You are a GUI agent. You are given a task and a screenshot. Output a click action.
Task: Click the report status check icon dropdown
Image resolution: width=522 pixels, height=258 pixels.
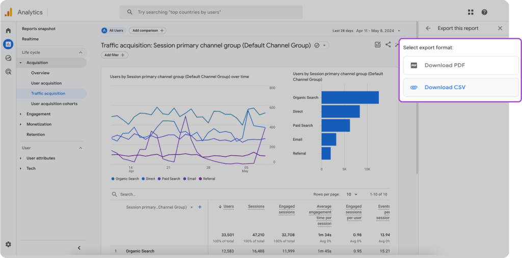click(321, 45)
